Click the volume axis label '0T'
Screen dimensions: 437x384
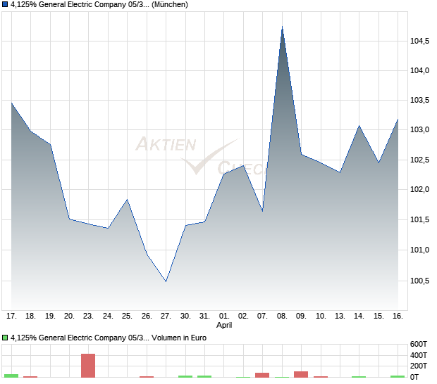(x=414, y=377)
